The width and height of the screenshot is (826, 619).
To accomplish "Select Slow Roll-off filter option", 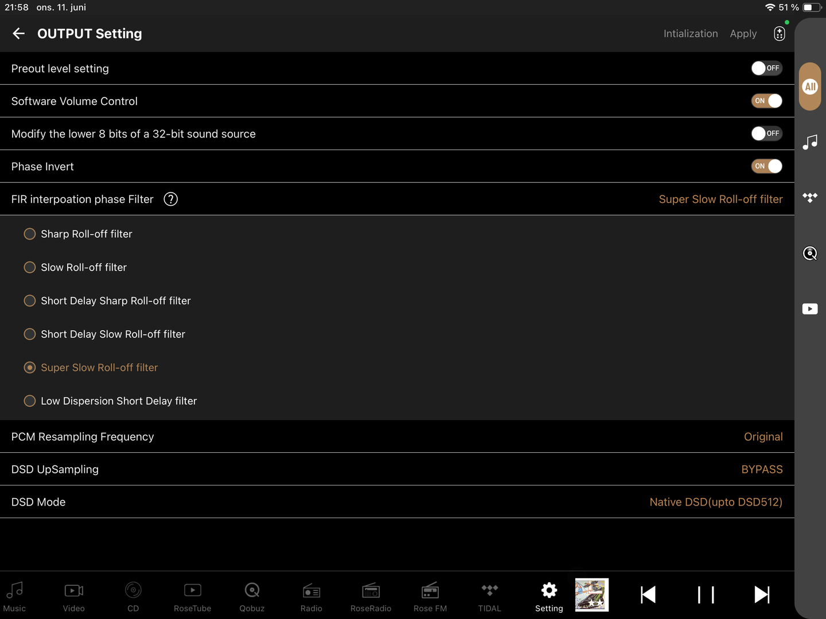I will [75, 267].
